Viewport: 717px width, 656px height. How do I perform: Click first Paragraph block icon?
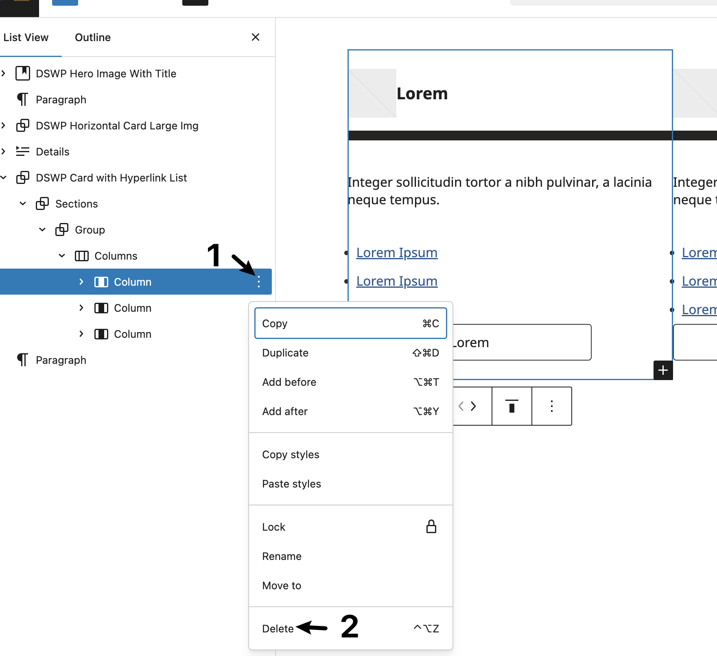point(23,99)
